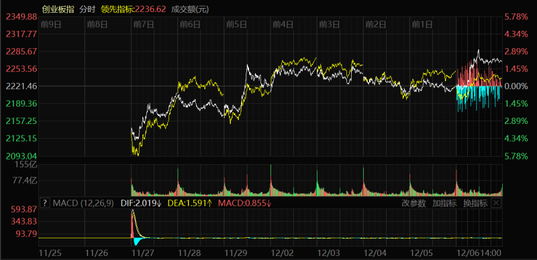Click 换指标 to switch indicator
The height and width of the screenshot is (260, 537).
tap(475, 203)
